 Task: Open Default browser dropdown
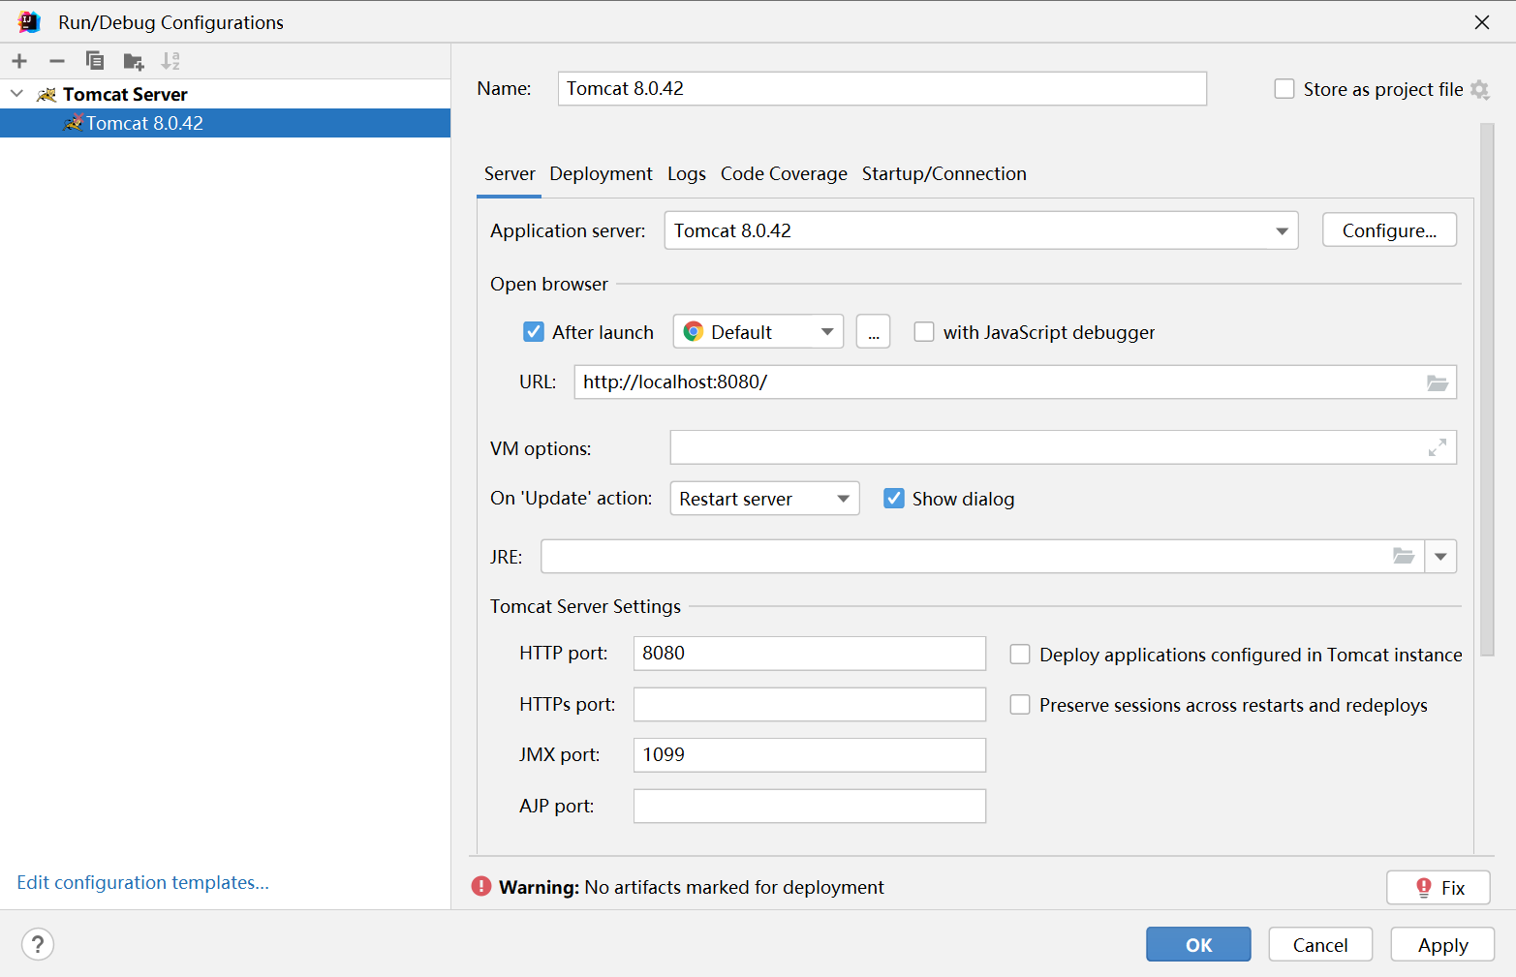pyautogui.click(x=758, y=332)
